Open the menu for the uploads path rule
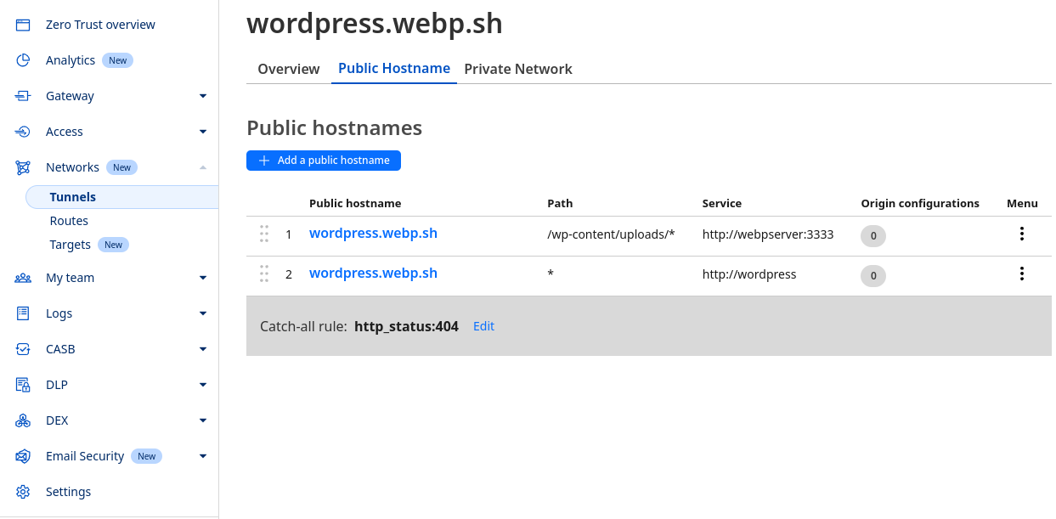Viewport: 1056px width, 519px height. coord(1021,233)
